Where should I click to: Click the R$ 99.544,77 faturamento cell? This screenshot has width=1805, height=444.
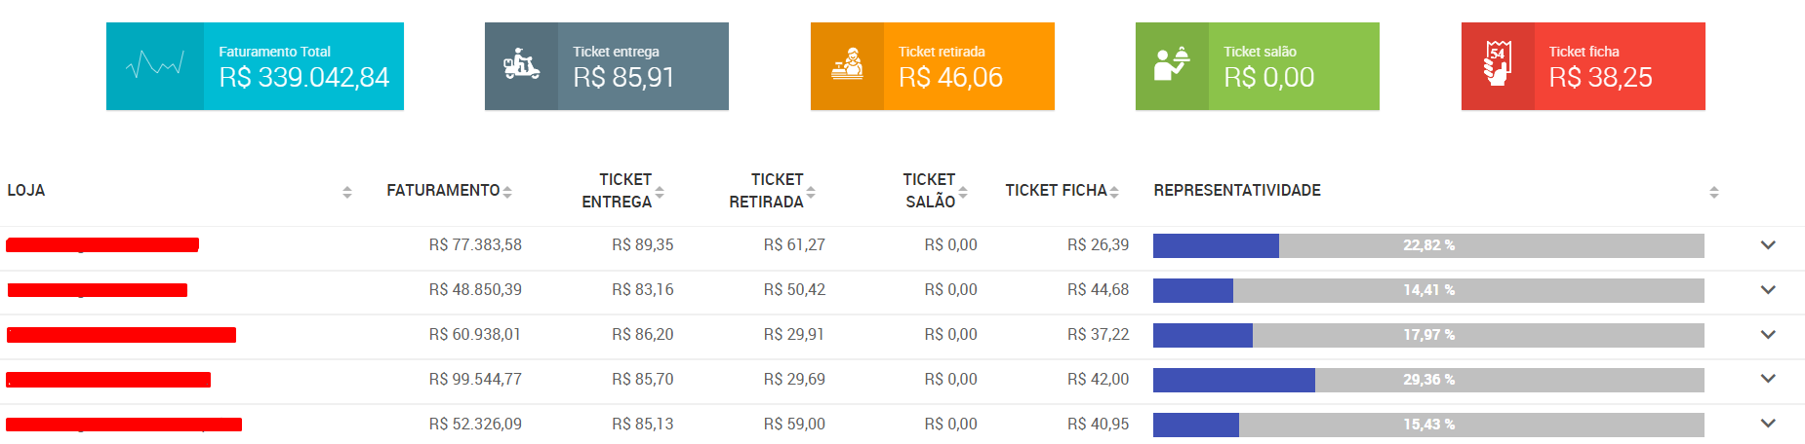click(x=475, y=380)
